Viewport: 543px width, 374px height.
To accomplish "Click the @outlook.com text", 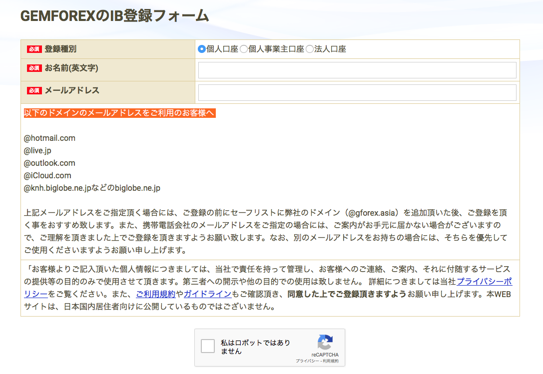I will (x=49, y=163).
